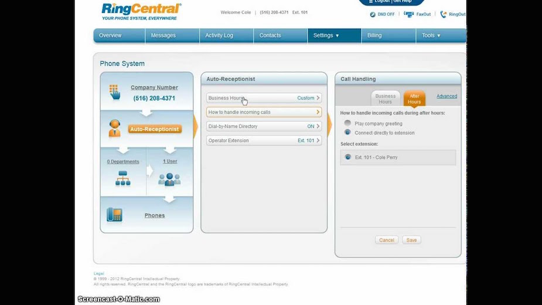Open the Messages tab

coord(172,35)
